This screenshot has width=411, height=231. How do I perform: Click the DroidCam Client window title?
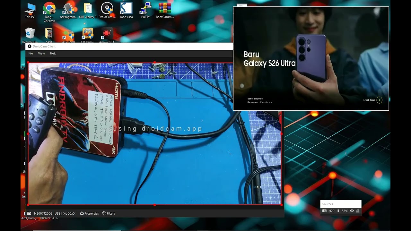44,47
